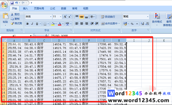The height and width of the screenshot is (105, 172).
Task: Open the 视图 ribbon tab
Action: (x=85, y=8)
